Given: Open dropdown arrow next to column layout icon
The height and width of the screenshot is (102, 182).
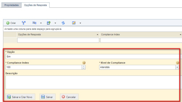Looking at the screenshot, I should (41, 23).
